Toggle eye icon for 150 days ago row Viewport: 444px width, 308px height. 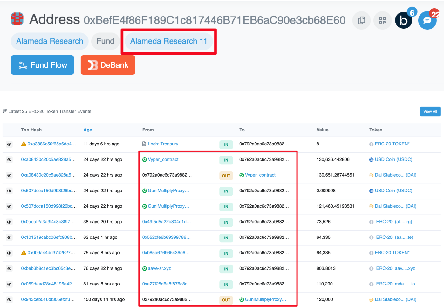9,300
